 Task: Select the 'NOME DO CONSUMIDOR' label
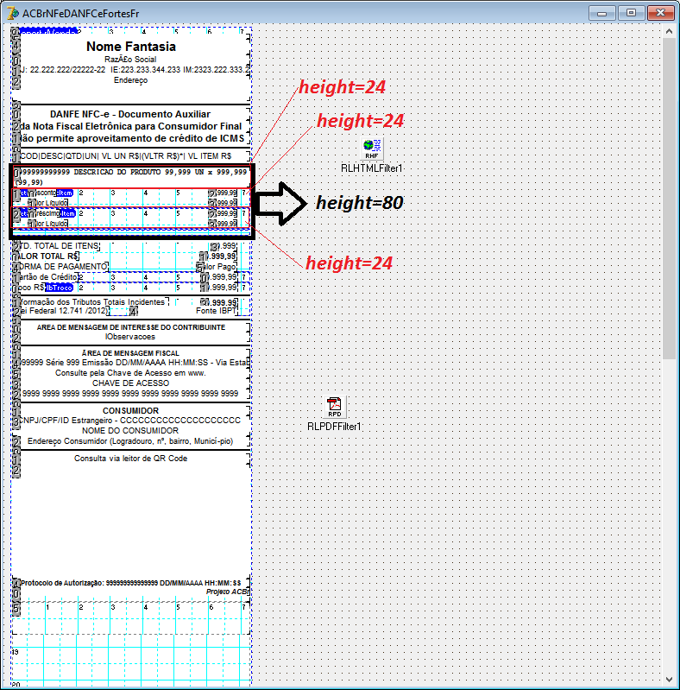coord(130,431)
